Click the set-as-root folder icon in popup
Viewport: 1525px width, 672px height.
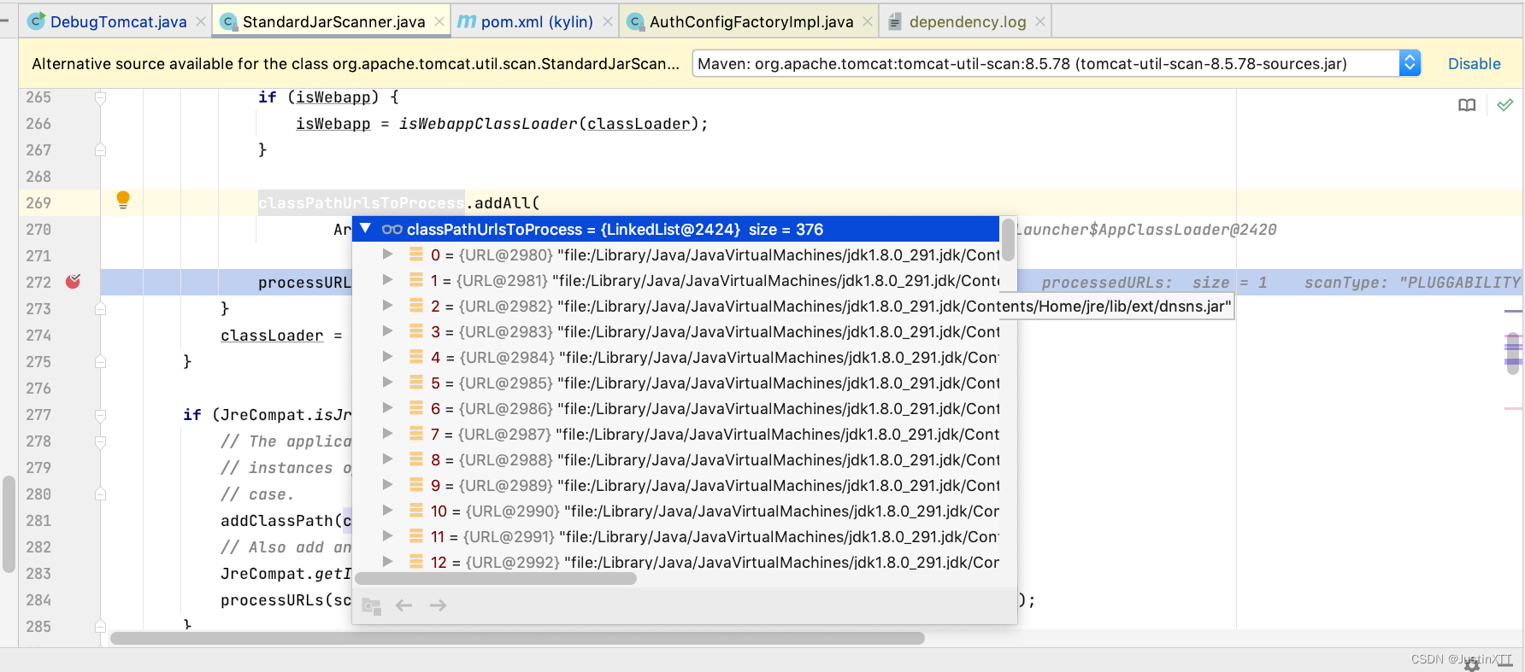(371, 606)
